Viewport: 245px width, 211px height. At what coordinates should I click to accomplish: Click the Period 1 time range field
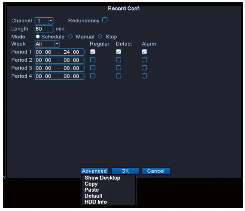59,52
